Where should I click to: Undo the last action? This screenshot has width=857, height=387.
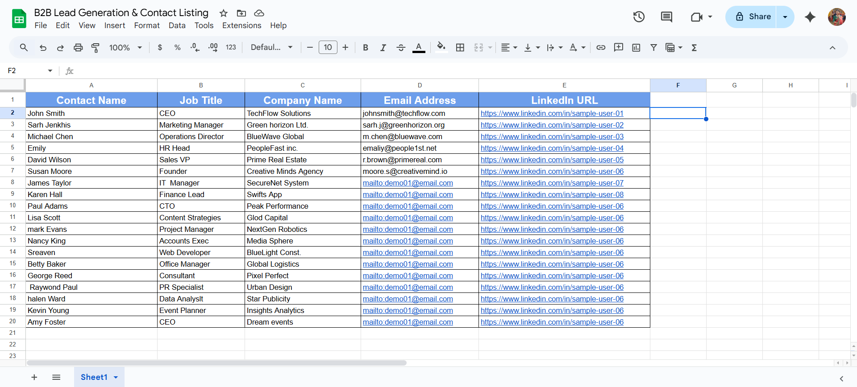pyautogui.click(x=43, y=47)
